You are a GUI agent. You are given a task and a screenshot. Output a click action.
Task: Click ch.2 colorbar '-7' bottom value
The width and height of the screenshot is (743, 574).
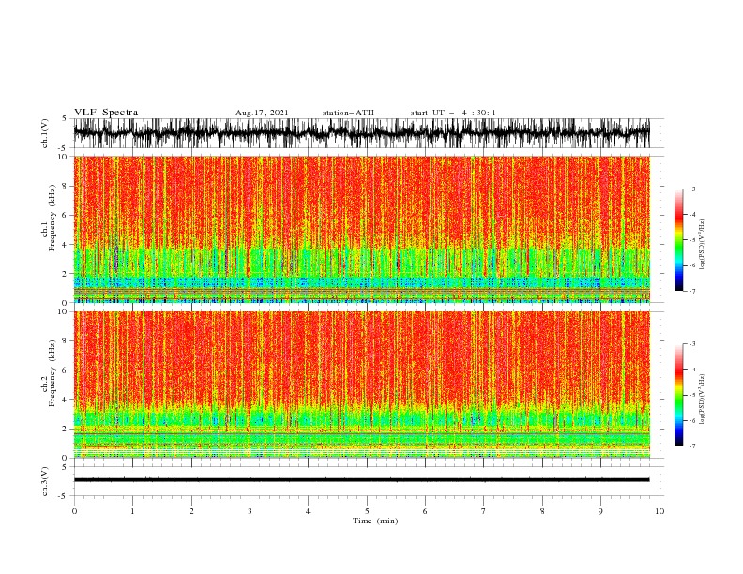pos(691,446)
